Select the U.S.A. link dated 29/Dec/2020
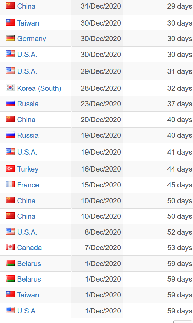This screenshot has width=193, height=323. click(27, 71)
